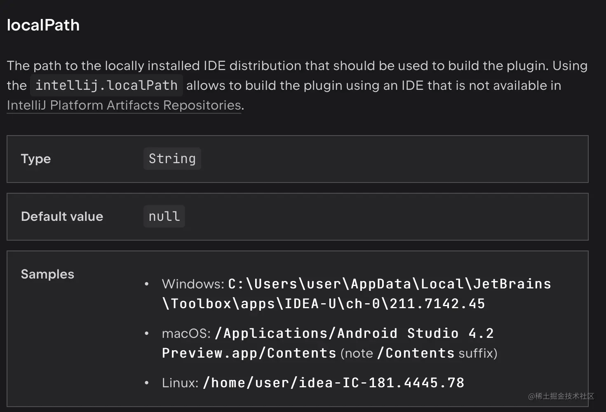Screen dimensions: 606x412
Task: Click the Samples row label
Action: pos(47,274)
